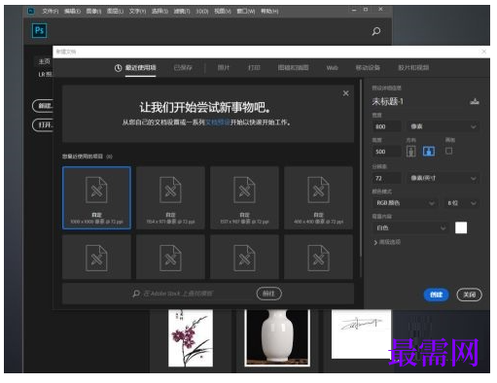Switch to the 已保存 tab
The height and width of the screenshot is (383, 497).
(183, 68)
